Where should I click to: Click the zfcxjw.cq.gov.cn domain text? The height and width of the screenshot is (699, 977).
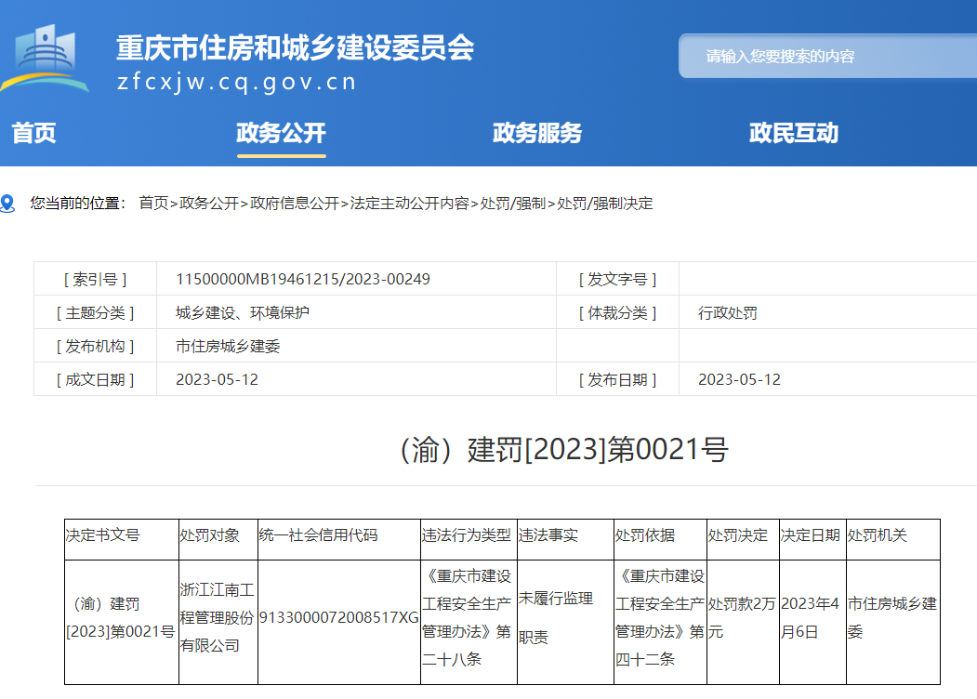237,82
